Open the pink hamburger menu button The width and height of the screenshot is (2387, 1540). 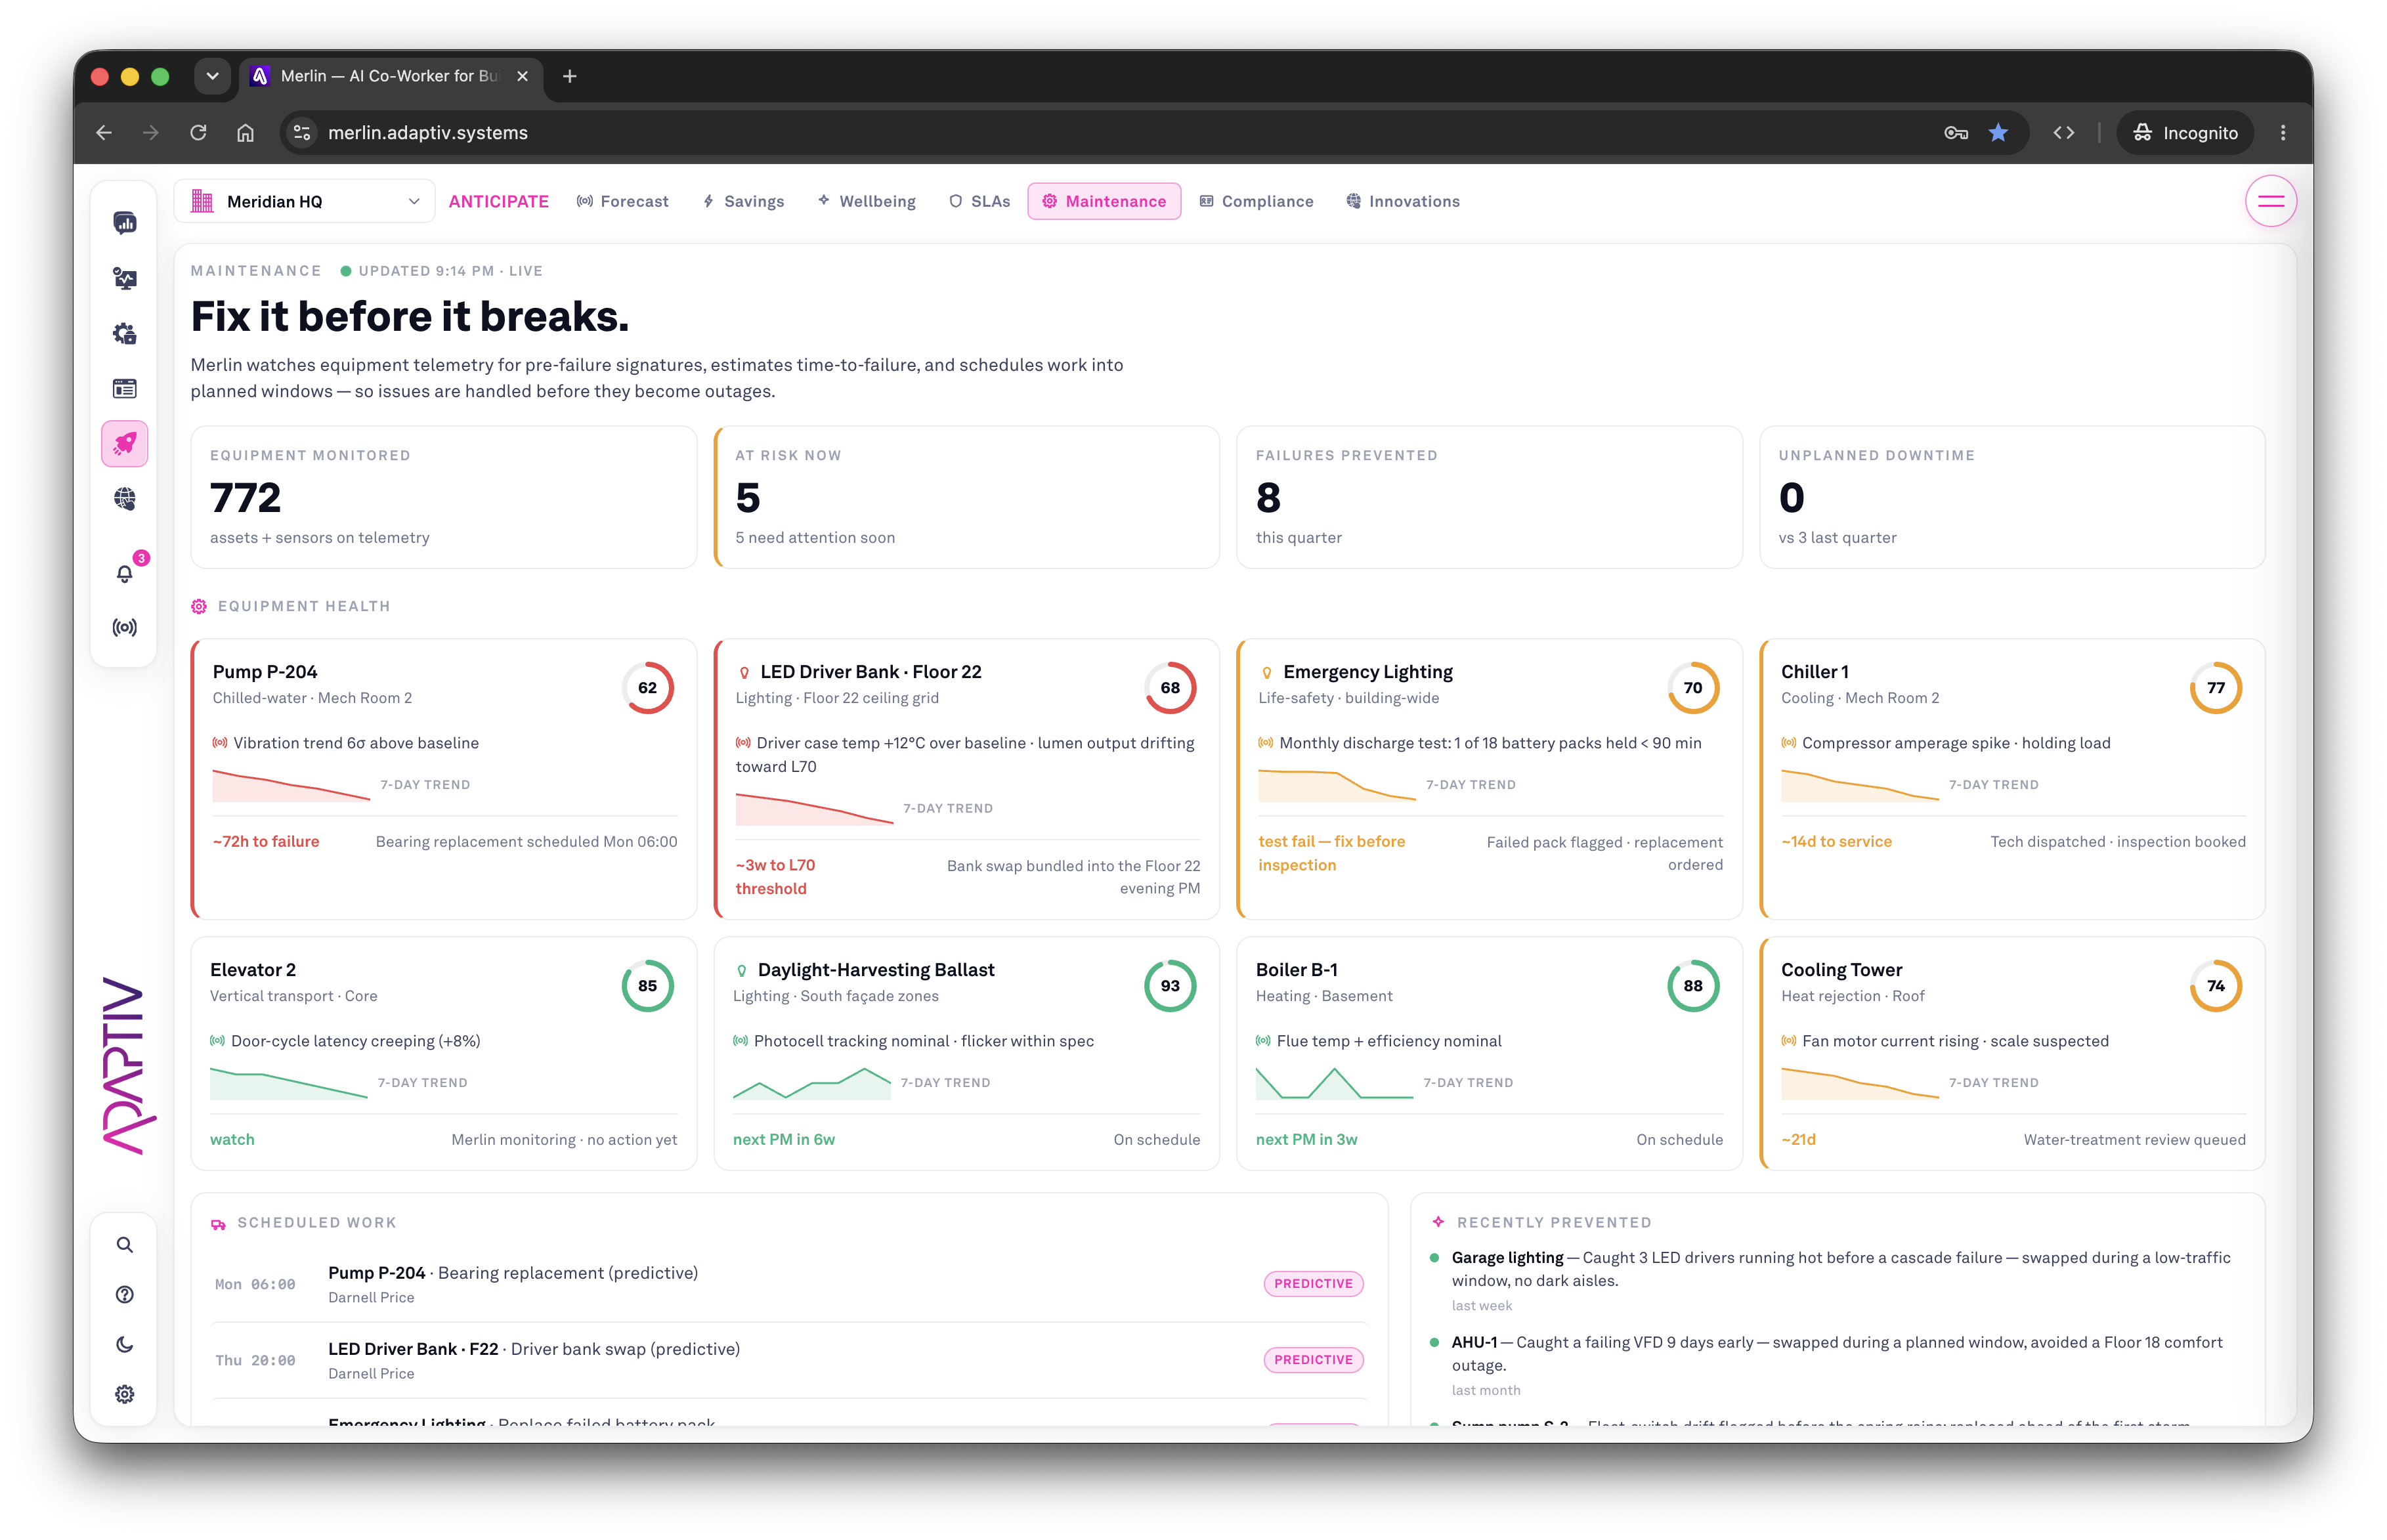point(2270,201)
